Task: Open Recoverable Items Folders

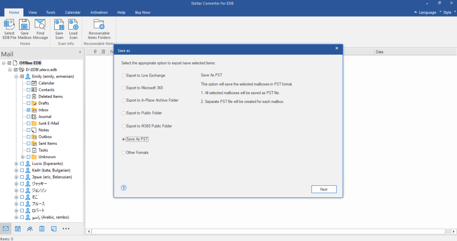Action: point(99,25)
